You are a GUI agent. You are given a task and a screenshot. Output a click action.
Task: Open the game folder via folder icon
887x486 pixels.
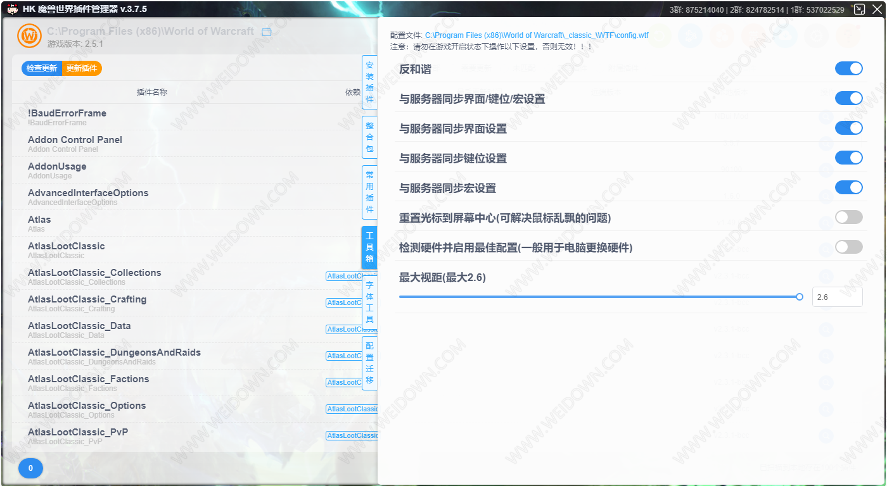click(267, 32)
